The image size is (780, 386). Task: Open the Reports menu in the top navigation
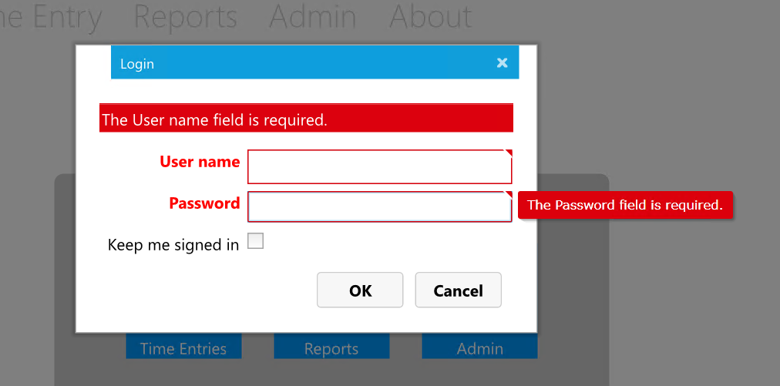click(186, 16)
